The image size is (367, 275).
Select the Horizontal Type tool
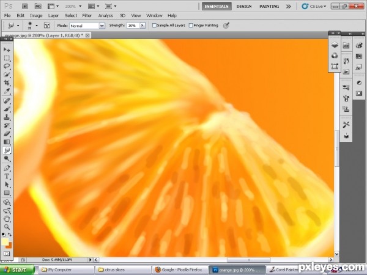click(7, 176)
